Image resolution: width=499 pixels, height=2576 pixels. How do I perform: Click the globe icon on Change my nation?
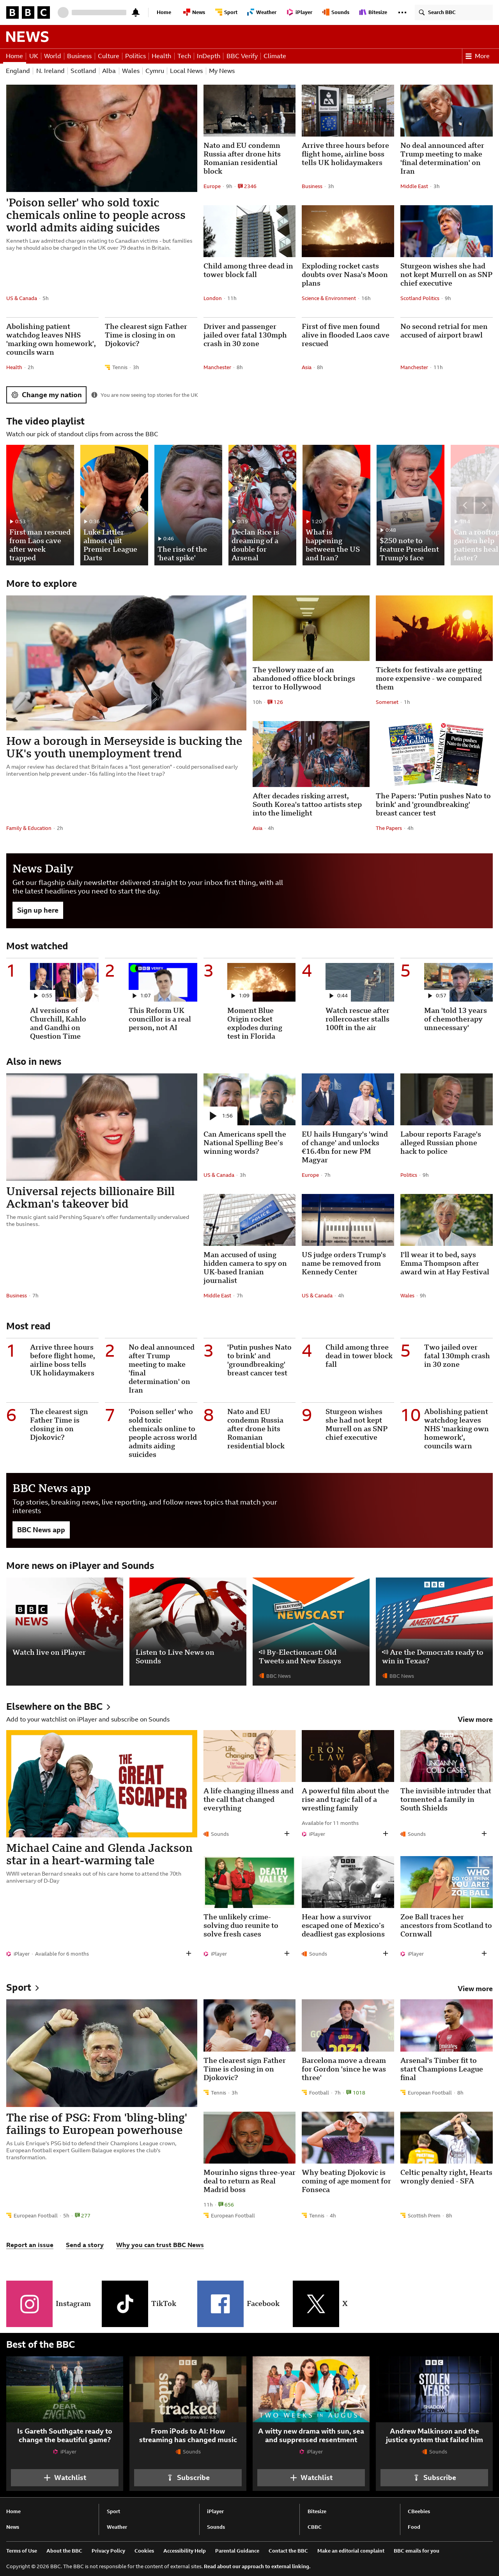click(15, 395)
